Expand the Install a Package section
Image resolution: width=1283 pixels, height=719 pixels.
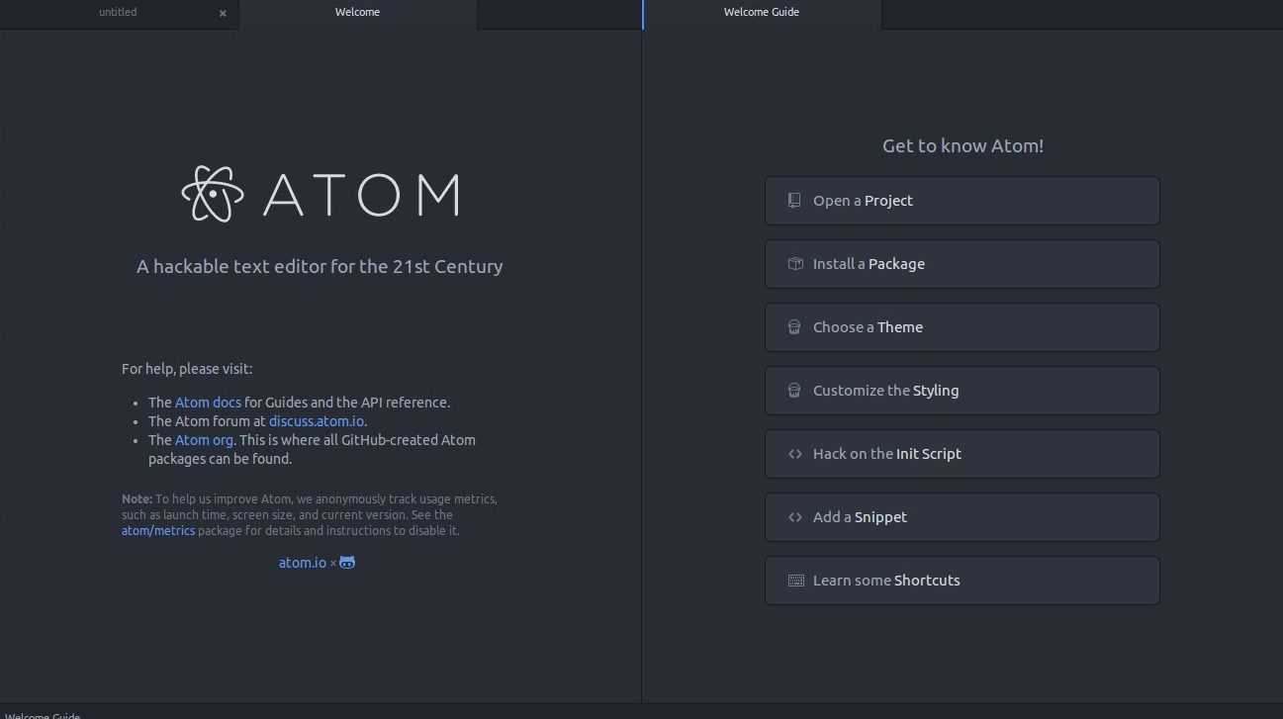pyautogui.click(x=962, y=264)
